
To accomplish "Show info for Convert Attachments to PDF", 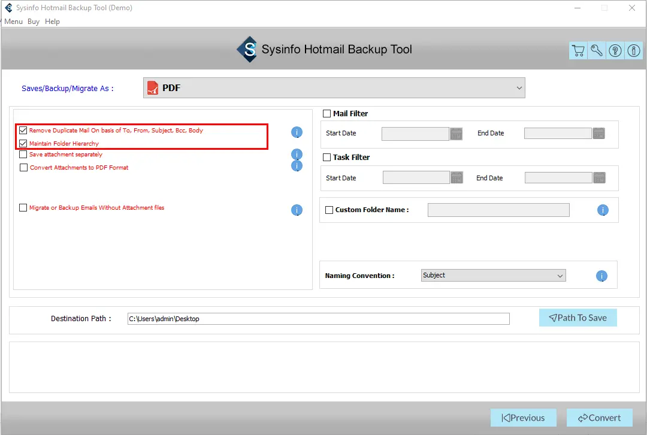I will click(x=297, y=166).
